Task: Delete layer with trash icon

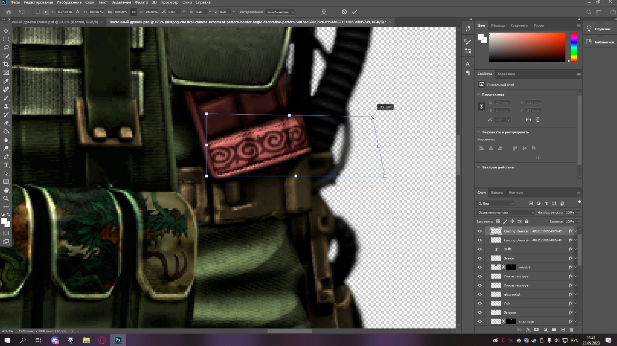Action: (x=571, y=330)
